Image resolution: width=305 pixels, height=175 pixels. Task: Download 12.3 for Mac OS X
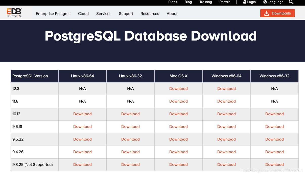click(178, 89)
